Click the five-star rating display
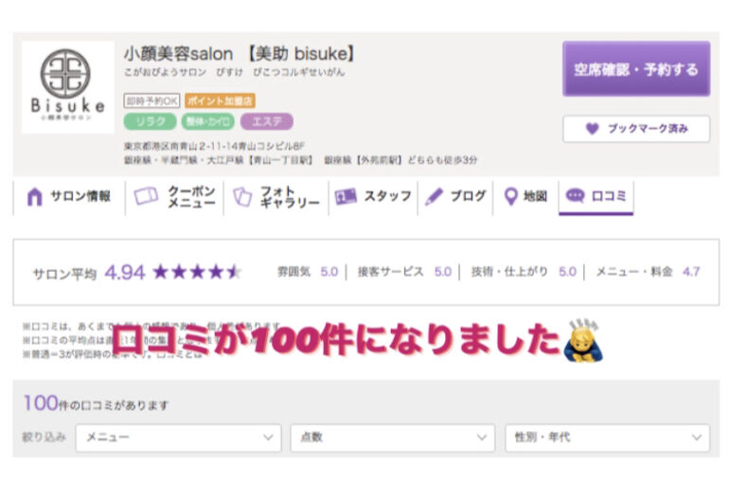Image resolution: width=729 pixels, height=483 pixels. [197, 272]
